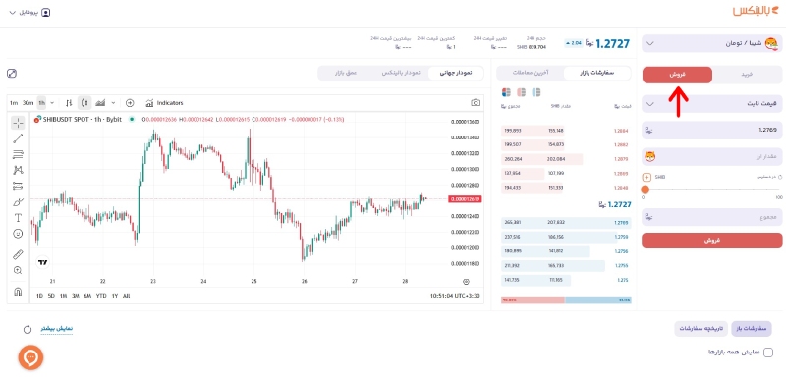Open the latest trades tab
786x380 pixels.
[x=531, y=73]
